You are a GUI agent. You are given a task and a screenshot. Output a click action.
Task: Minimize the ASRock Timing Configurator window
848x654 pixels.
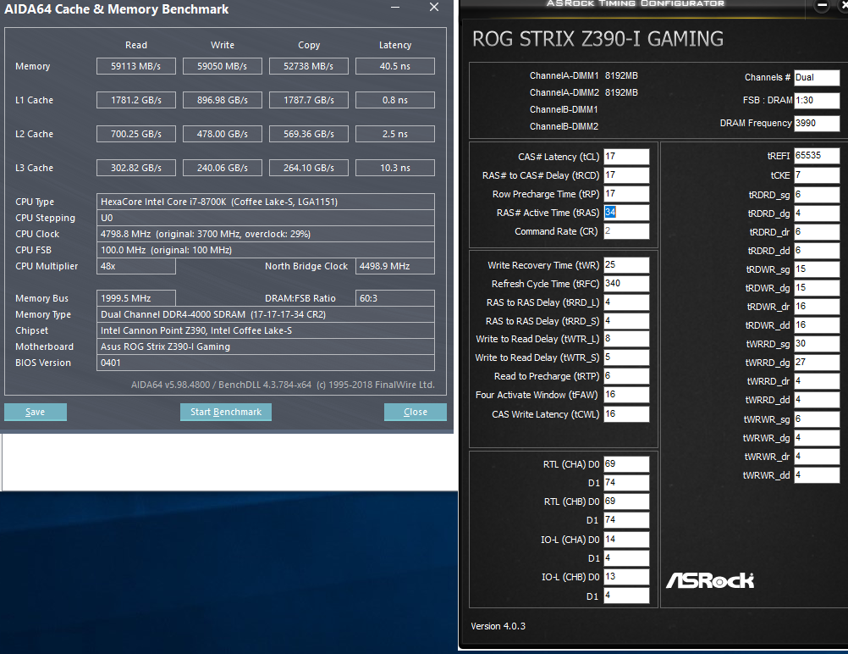coord(822,5)
